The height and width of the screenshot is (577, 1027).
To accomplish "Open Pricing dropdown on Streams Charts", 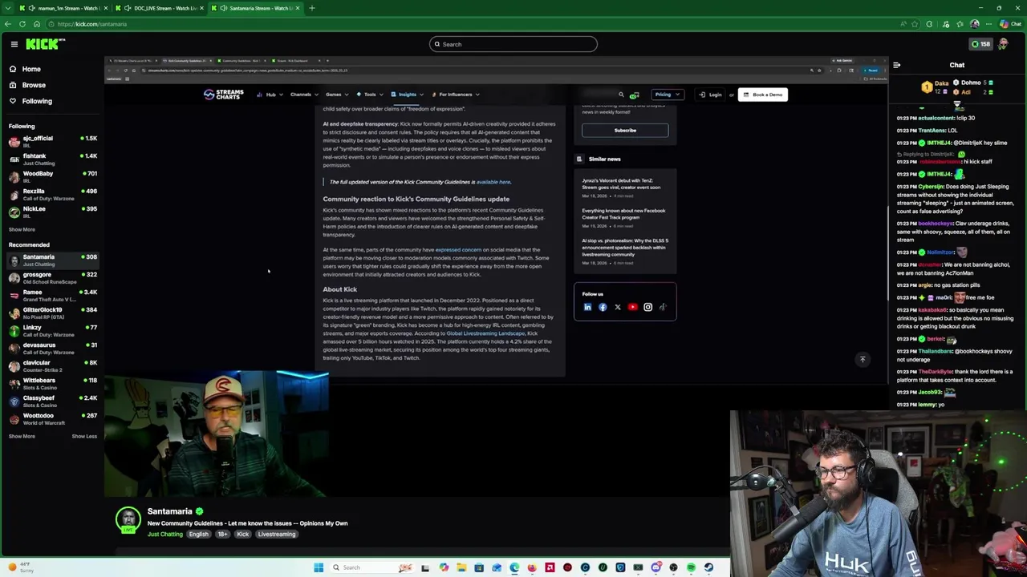I will 667,95.
